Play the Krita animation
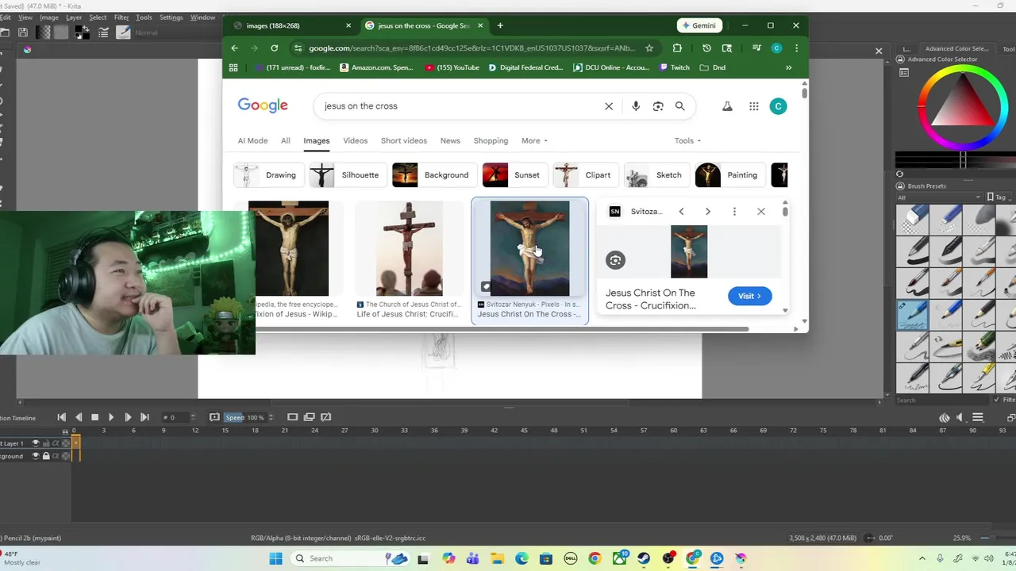 pos(111,417)
